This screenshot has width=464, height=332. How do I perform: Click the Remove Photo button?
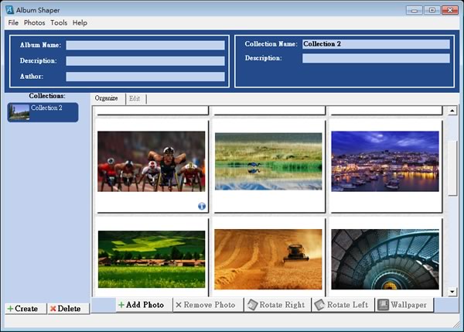point(208,305)
